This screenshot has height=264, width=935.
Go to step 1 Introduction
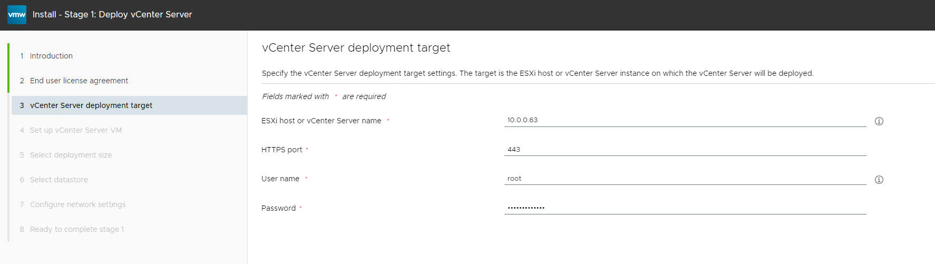point(51,56)
